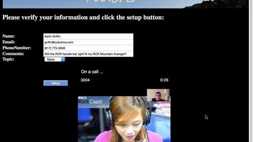Click the vertical scrollbar on the right edge
Image resolution: width=253 pixels, height=142 pixels.
[x=251, y=71]
